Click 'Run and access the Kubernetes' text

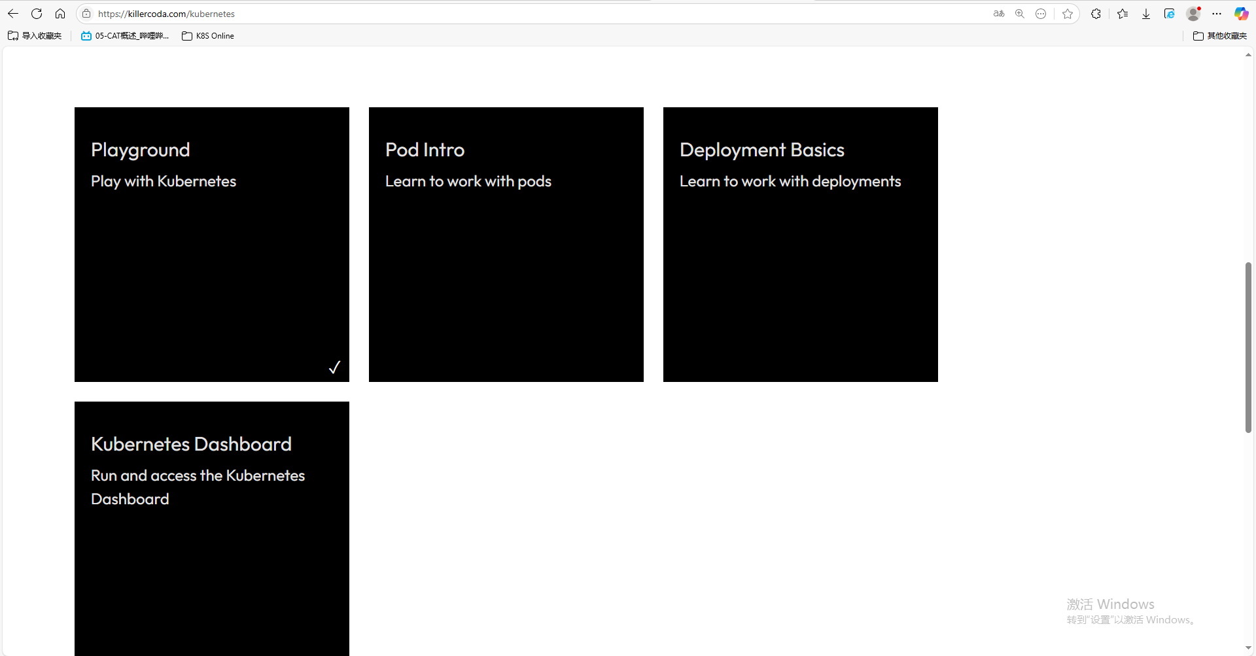[198, 475]
